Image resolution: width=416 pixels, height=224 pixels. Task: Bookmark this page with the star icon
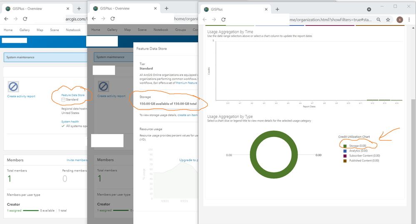[388, 20]
